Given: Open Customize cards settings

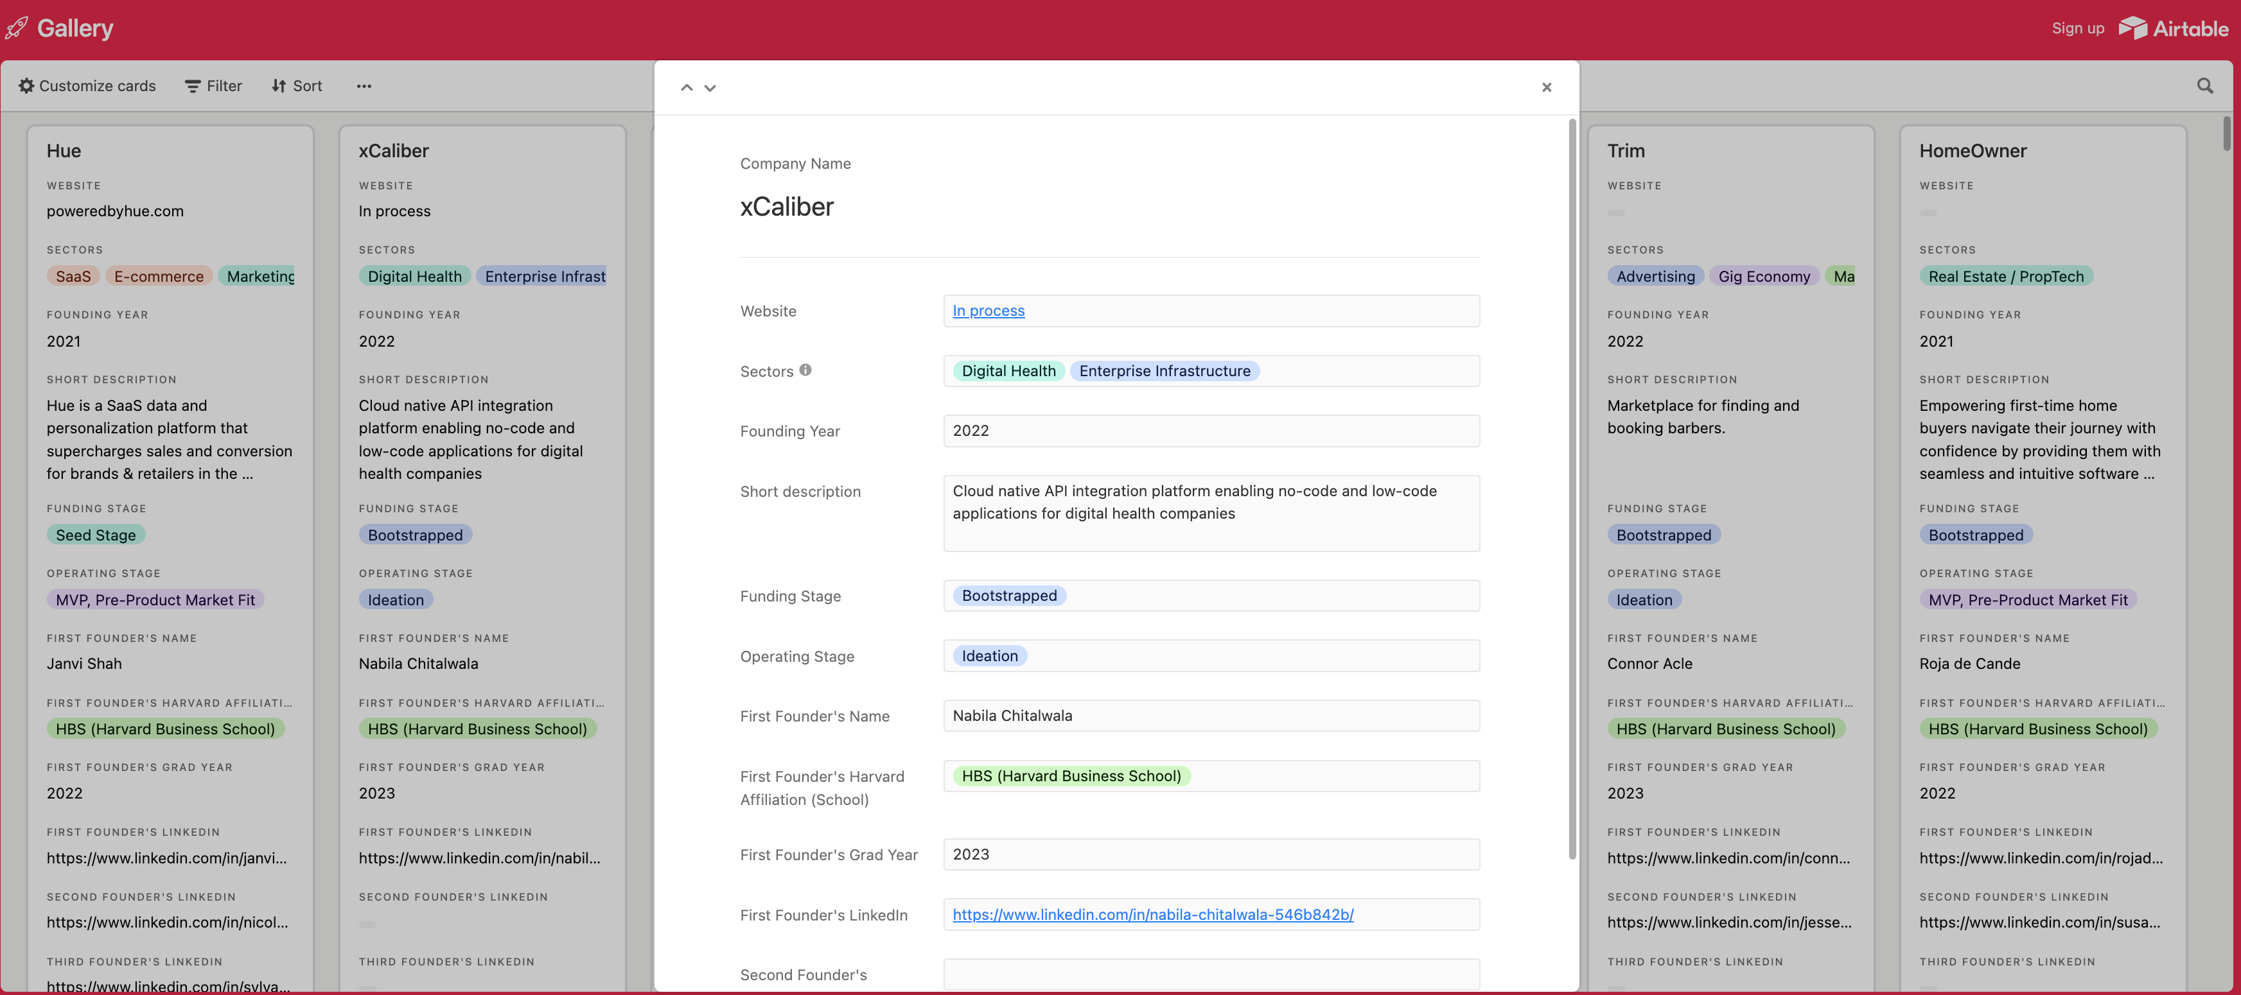Looking at the screenshot, I should (87, 86).
